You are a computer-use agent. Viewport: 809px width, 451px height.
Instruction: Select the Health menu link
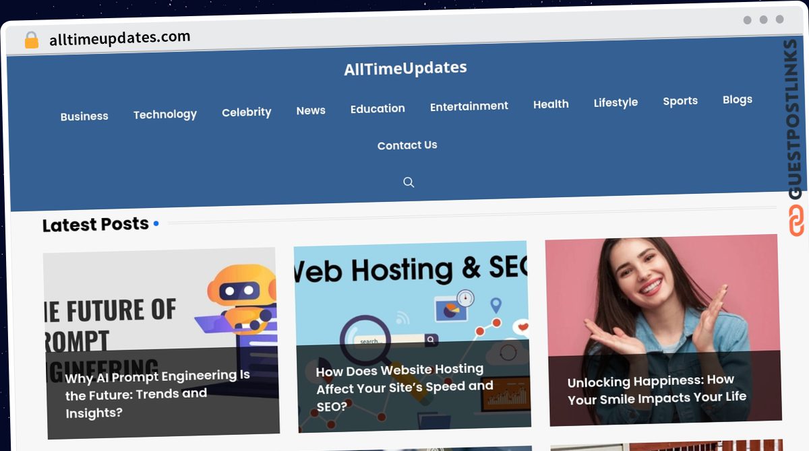[551, 104]
